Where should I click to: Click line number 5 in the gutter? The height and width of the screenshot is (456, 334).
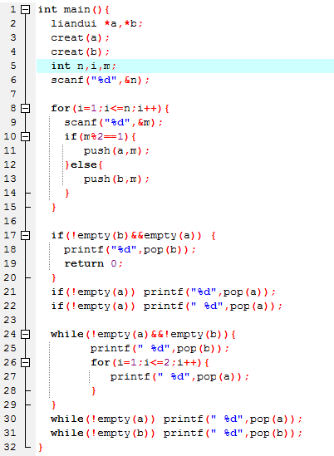(x=13, y=66)
